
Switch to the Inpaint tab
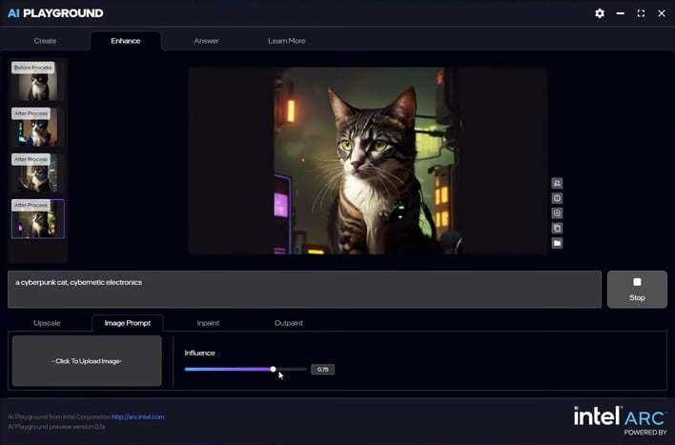pyautogui.click(x=208, y=323)
